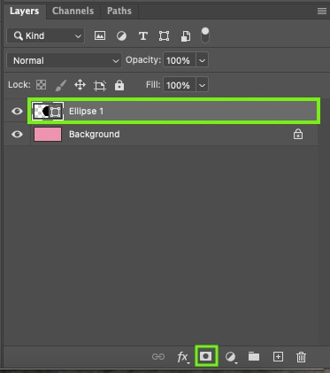Viewport: 330px width, 373px height.
Task: Filter layers by type layer icon
Action: tap(143, 36)
